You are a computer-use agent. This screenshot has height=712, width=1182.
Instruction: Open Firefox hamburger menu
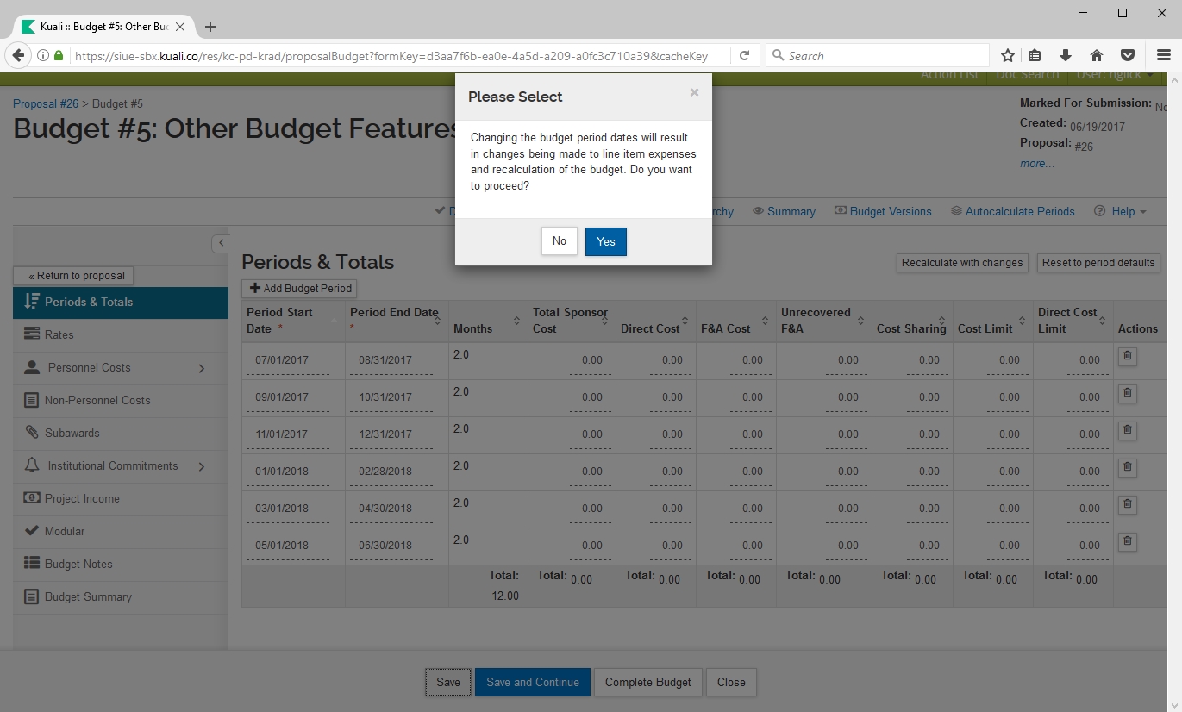[x=1163, y=56]
